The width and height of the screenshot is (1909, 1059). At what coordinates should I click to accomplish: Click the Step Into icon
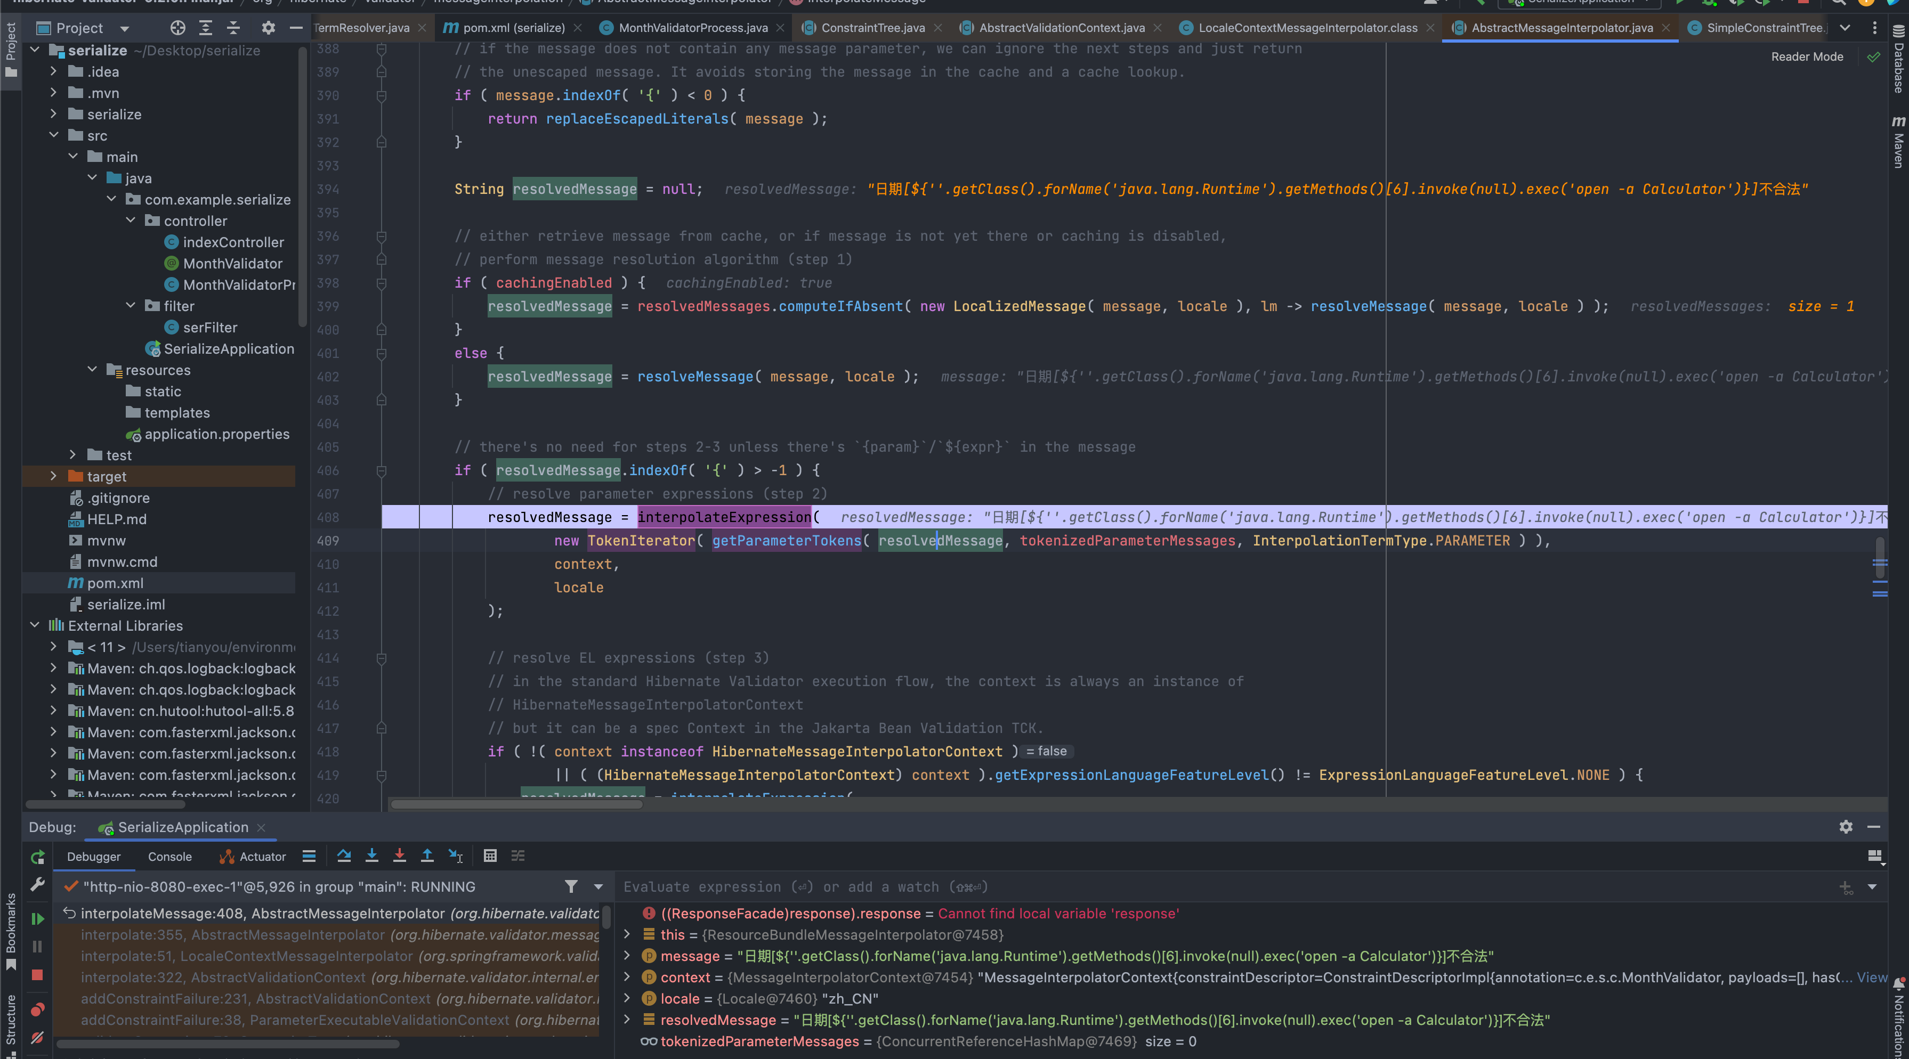tap(372, 856)
